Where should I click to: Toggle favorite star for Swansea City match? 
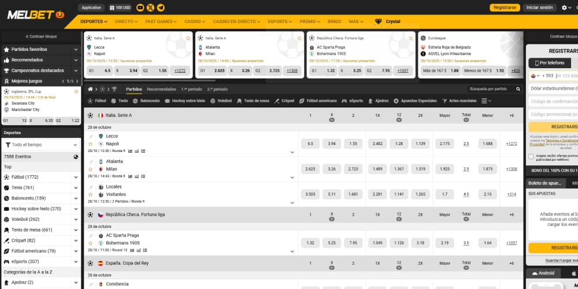pos(76,91)
